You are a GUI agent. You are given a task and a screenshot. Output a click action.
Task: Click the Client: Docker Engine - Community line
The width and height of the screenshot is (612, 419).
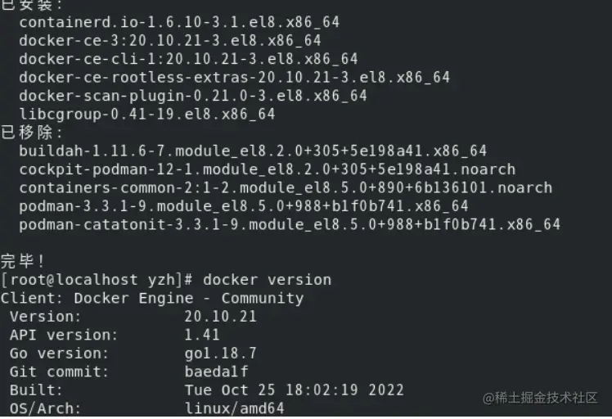pyautogui.click(x=152, y=298)
